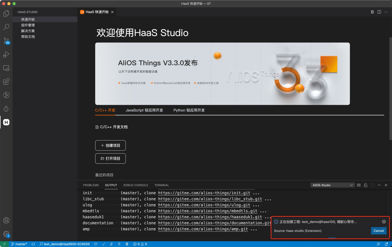Open editor More Actions ellipsis
Image resolution: width=392 pixels, height=247 pixels.
(x=386, y=12)
